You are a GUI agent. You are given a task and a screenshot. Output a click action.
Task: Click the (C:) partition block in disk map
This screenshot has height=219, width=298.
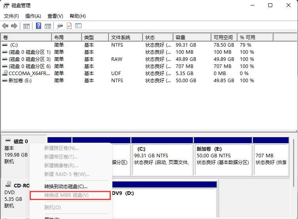[162, 156]
